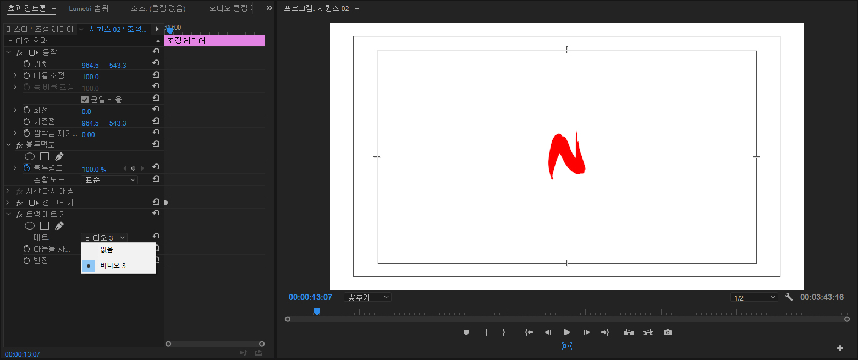
Task: Expand the 비율 조정 property
Action: click(x=15, y=75)
